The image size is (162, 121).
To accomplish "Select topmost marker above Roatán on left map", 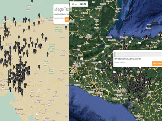I will point(32,2).
